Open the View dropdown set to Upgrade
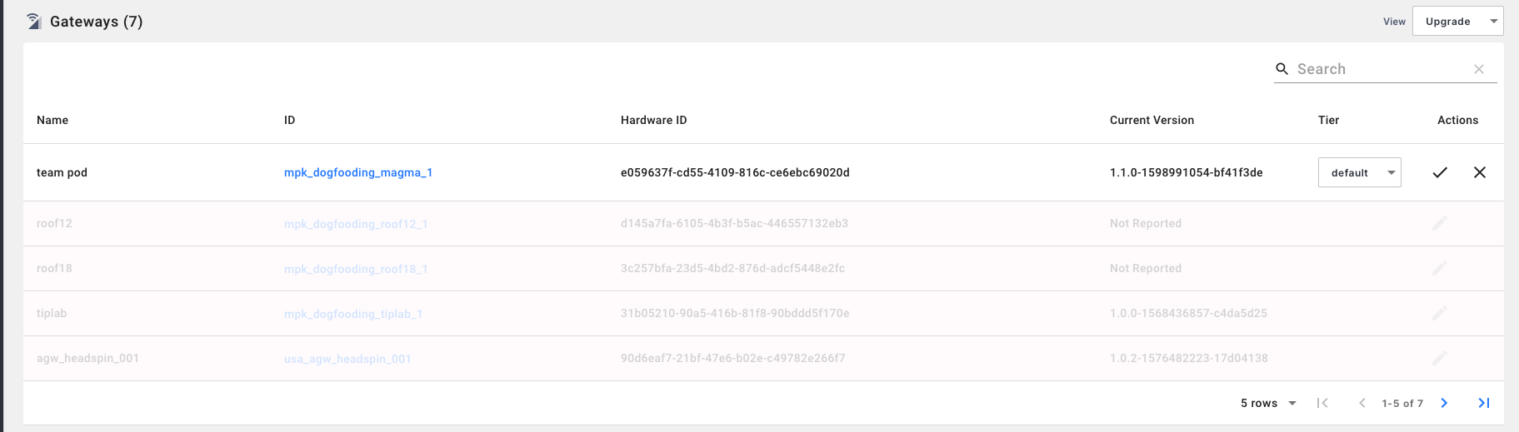The width and height of the screenshot is (1519, 432). [1457, 22]
